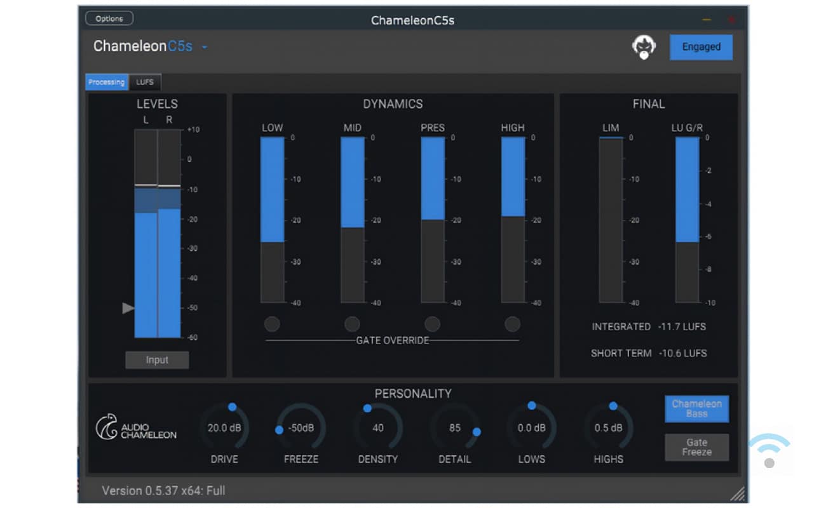Toggle the HIGH band gate override
826x508 pixels.
512,324
